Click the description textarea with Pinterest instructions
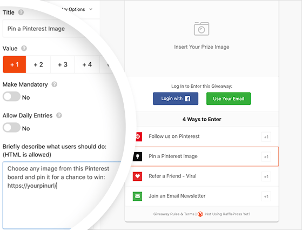 tap(63, 195)
